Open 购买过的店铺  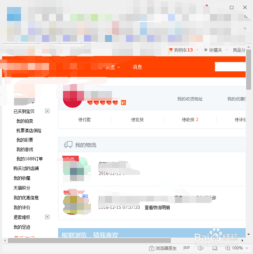click(26, 169)
